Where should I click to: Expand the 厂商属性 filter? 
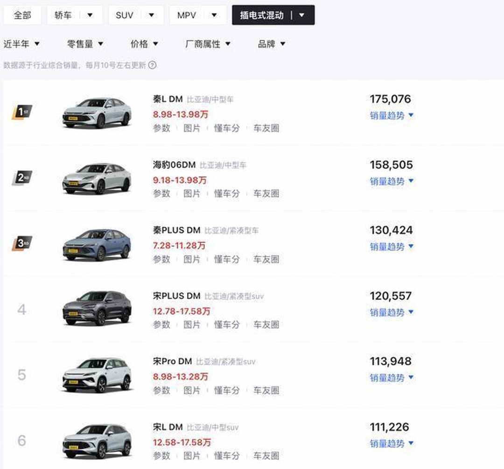coord(208,44)
